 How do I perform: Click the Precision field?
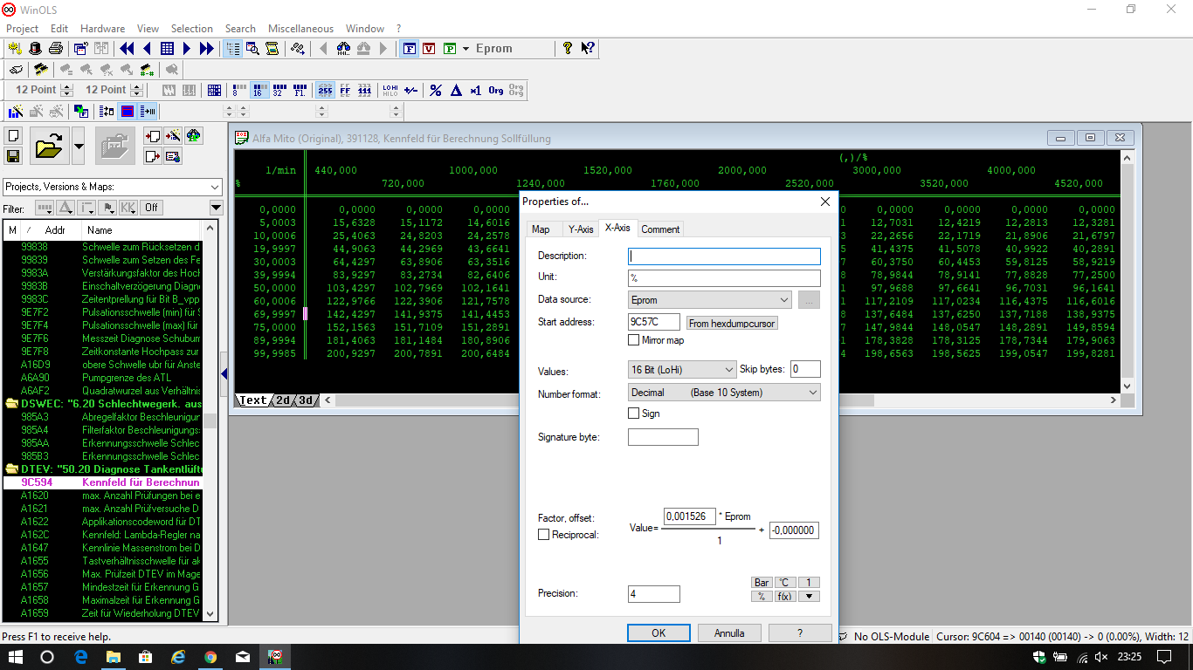click(x=654, y=594)
